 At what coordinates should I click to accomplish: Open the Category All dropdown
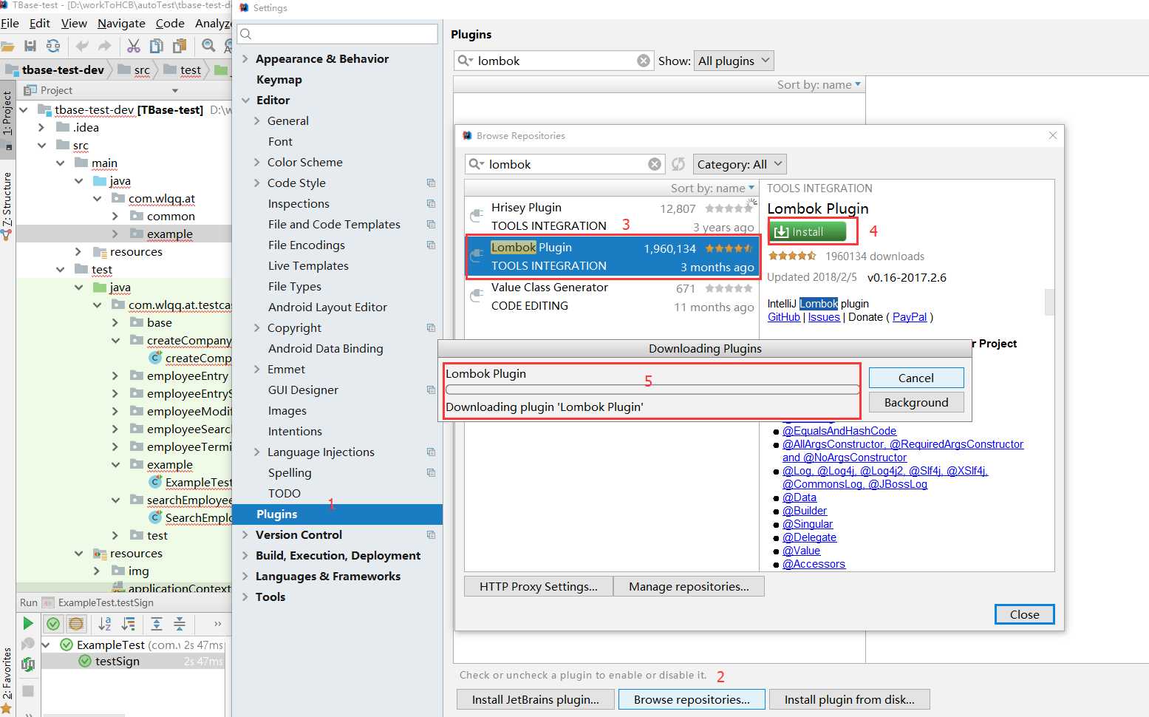740,164
